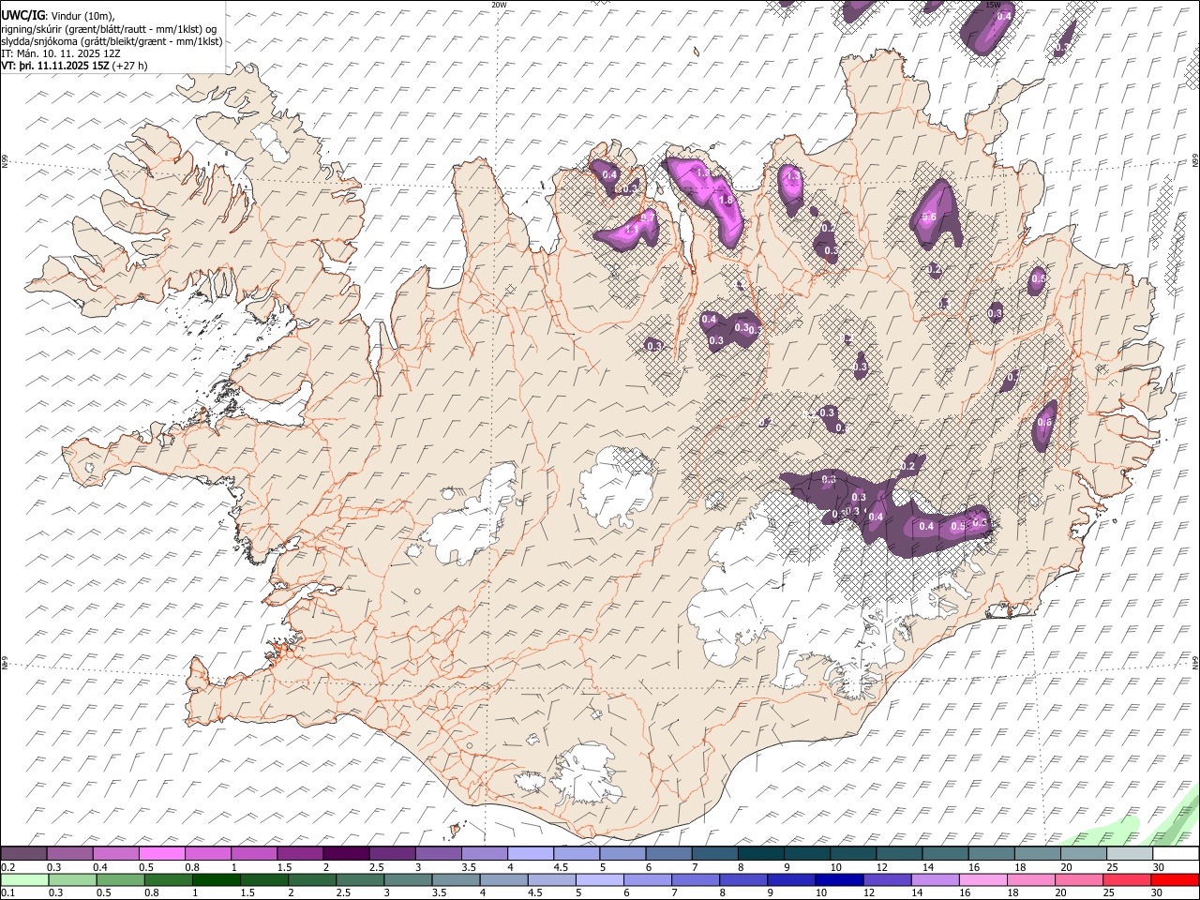Screen dimensions: 1200x900
Task: Pick the upper legend swatch labeled 3.5
Action: click(x=484, y=854)
